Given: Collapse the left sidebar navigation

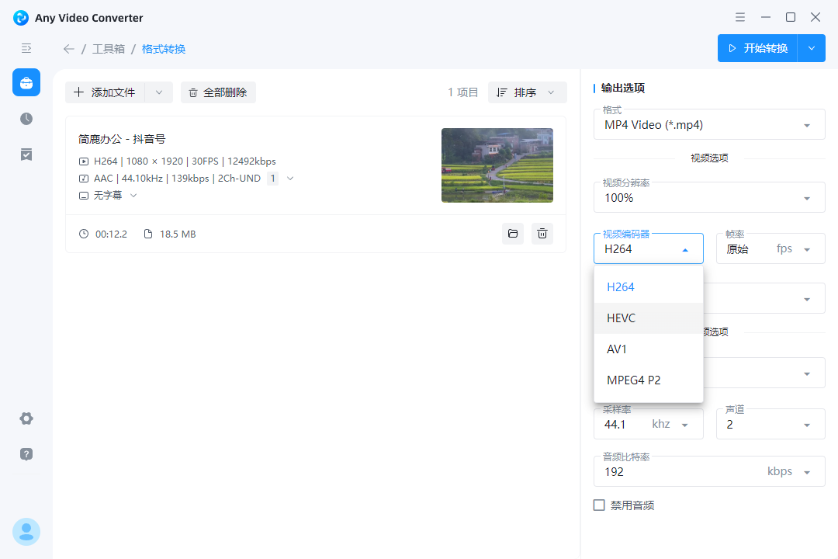Looking at the screenshot, I should 26,49.
